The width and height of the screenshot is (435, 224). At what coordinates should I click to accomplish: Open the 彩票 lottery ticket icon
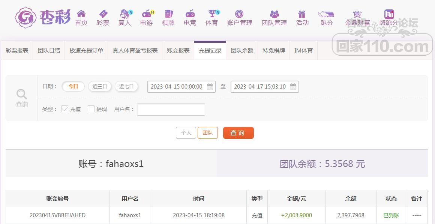pyautogui.click(x=103, y=14)
